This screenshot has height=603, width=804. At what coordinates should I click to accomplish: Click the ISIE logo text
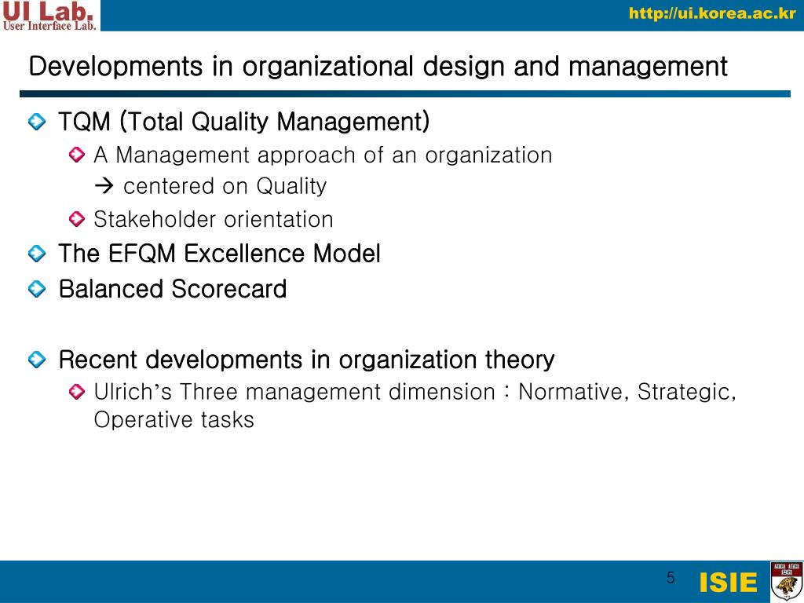[x=728, y=583]
